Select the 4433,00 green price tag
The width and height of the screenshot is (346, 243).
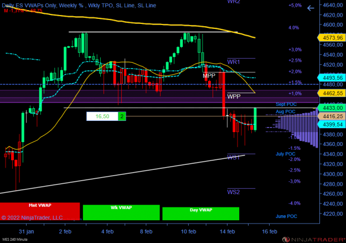(x=332, y=108)
